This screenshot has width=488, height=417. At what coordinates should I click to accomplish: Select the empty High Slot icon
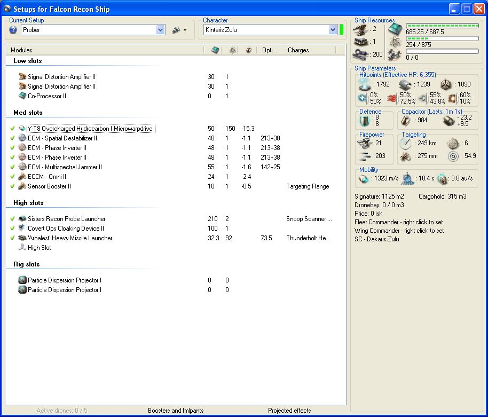pyautogui.click(x=22, y=247)
